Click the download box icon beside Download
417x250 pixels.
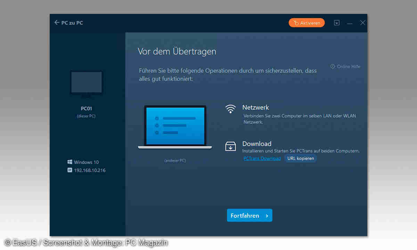pos(230,146)
